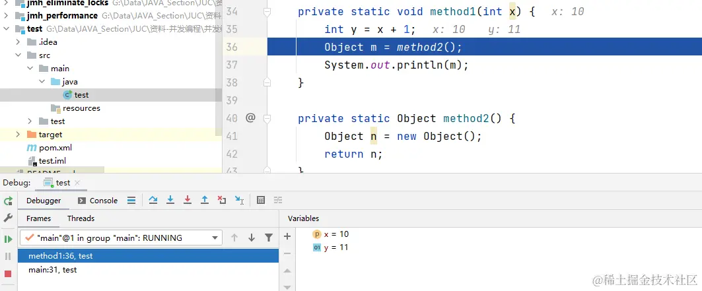Viewport: 702px width, 291px height.
Task: Open the thread selector dropdown
Action: point(121,238)
